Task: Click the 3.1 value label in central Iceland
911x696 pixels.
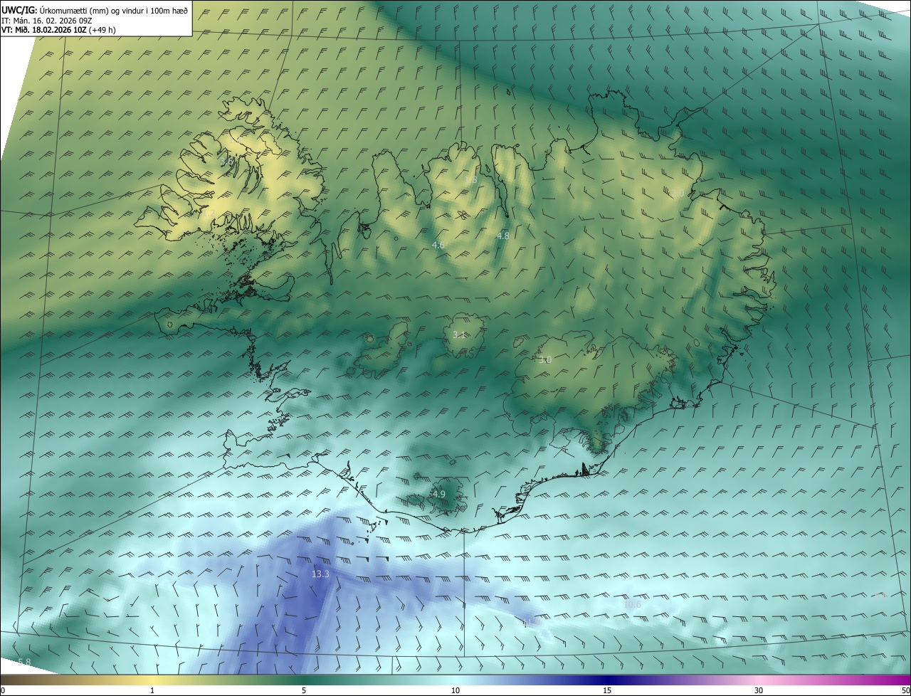Action: pos(459,334)
